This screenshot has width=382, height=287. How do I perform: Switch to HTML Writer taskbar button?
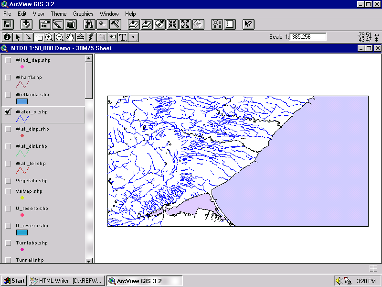point(66,281)
